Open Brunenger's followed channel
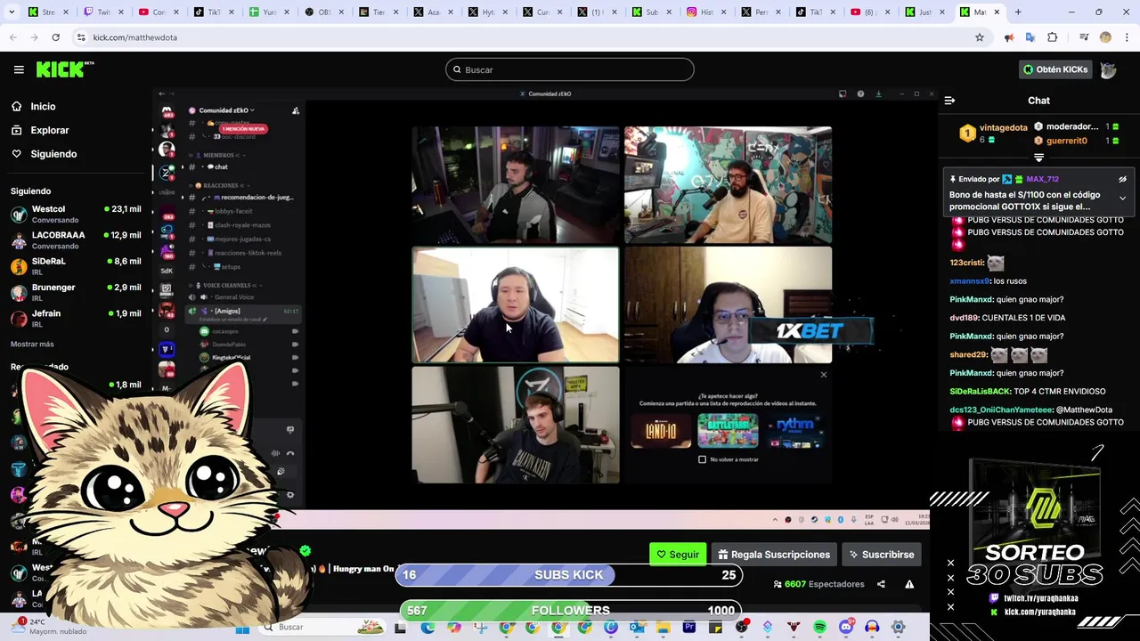 tap(75, 292)
